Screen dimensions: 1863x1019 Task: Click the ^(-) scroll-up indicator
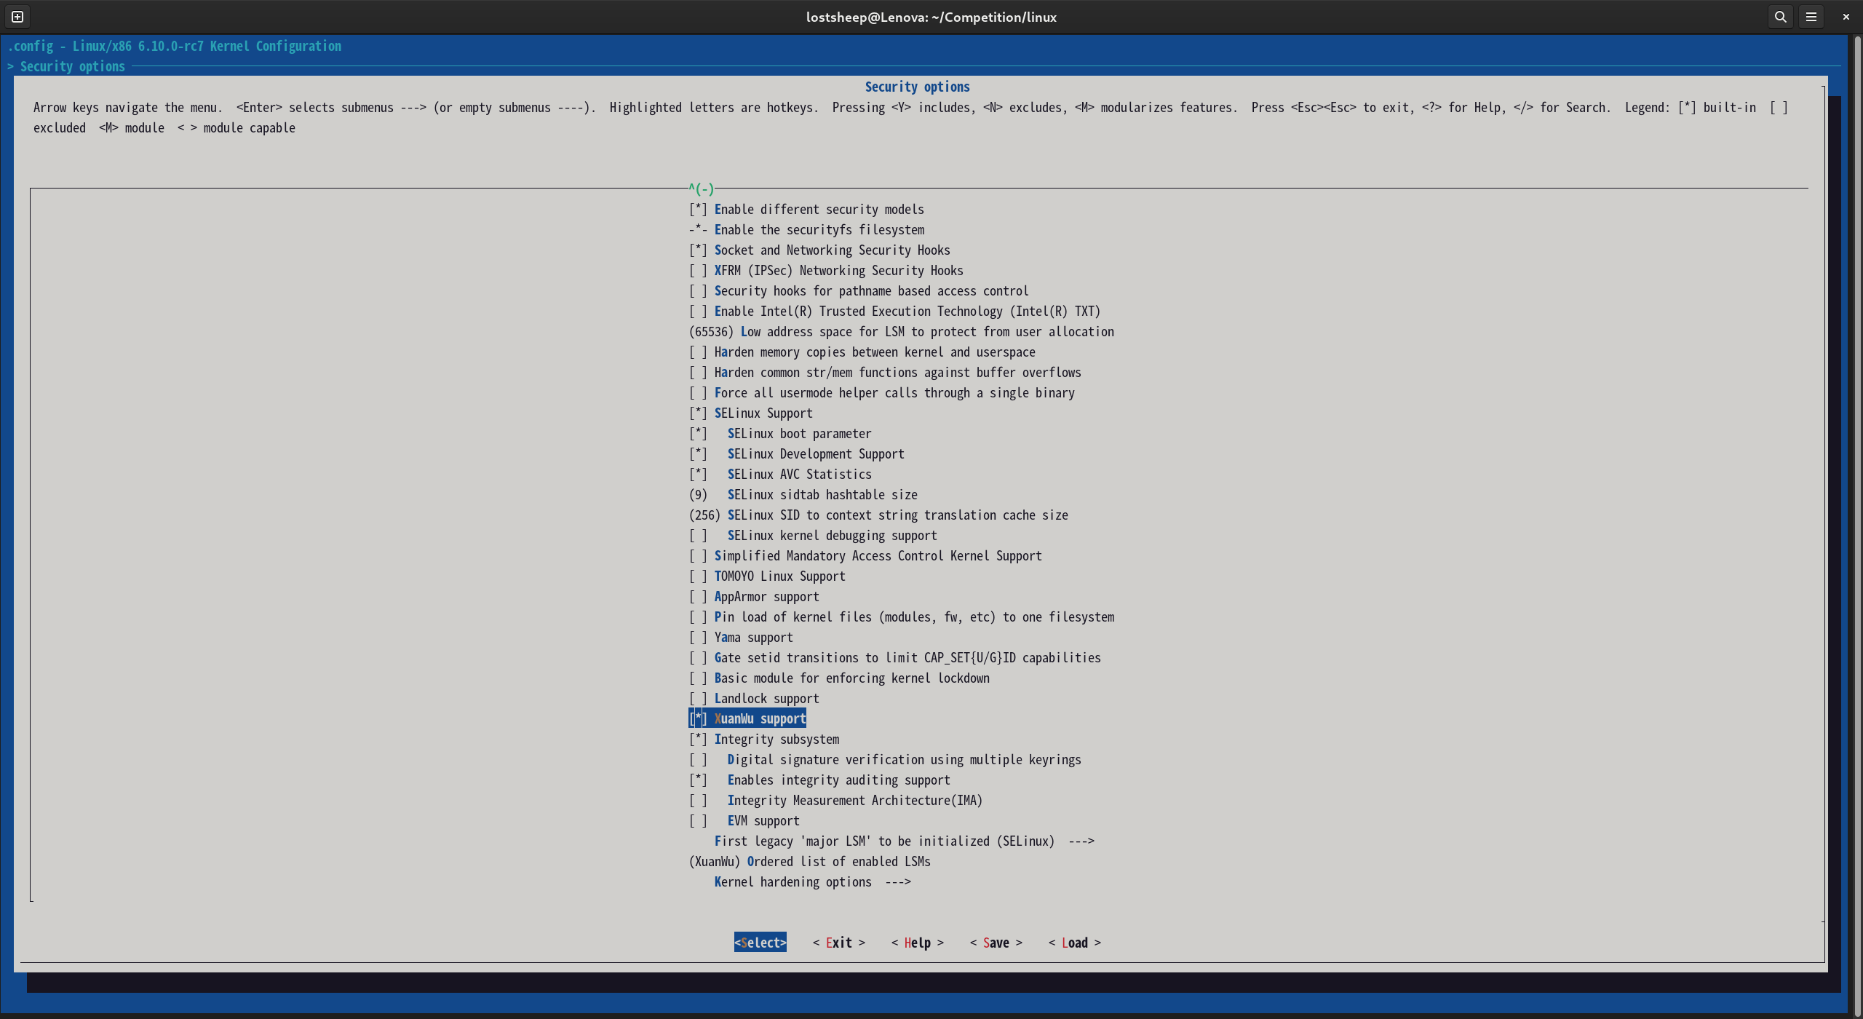click(702, 189)
